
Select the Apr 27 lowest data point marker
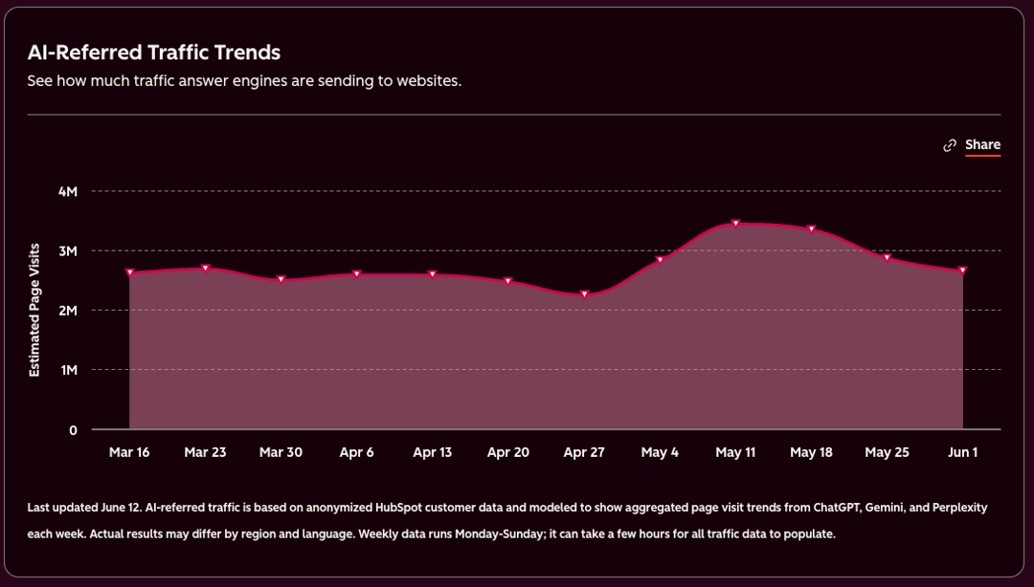[x=584, y=294]
